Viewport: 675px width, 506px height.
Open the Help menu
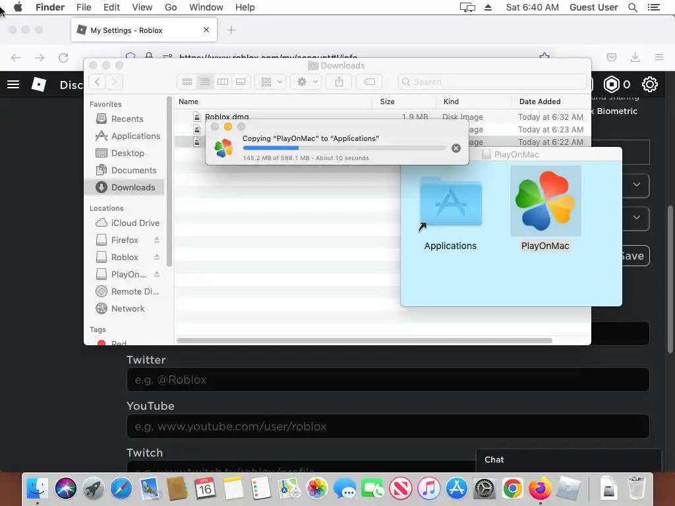[245, 7]
